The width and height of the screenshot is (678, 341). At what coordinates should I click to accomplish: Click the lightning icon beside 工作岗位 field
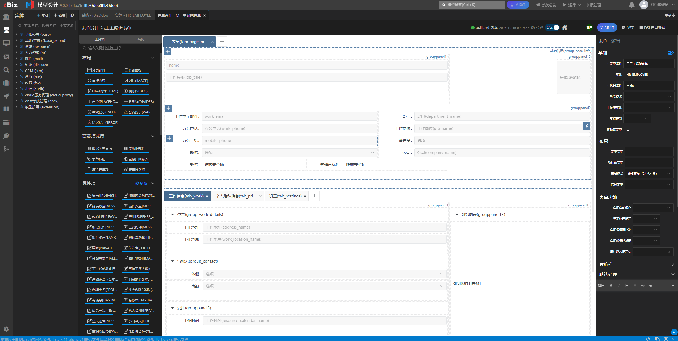tap(587, 126)
